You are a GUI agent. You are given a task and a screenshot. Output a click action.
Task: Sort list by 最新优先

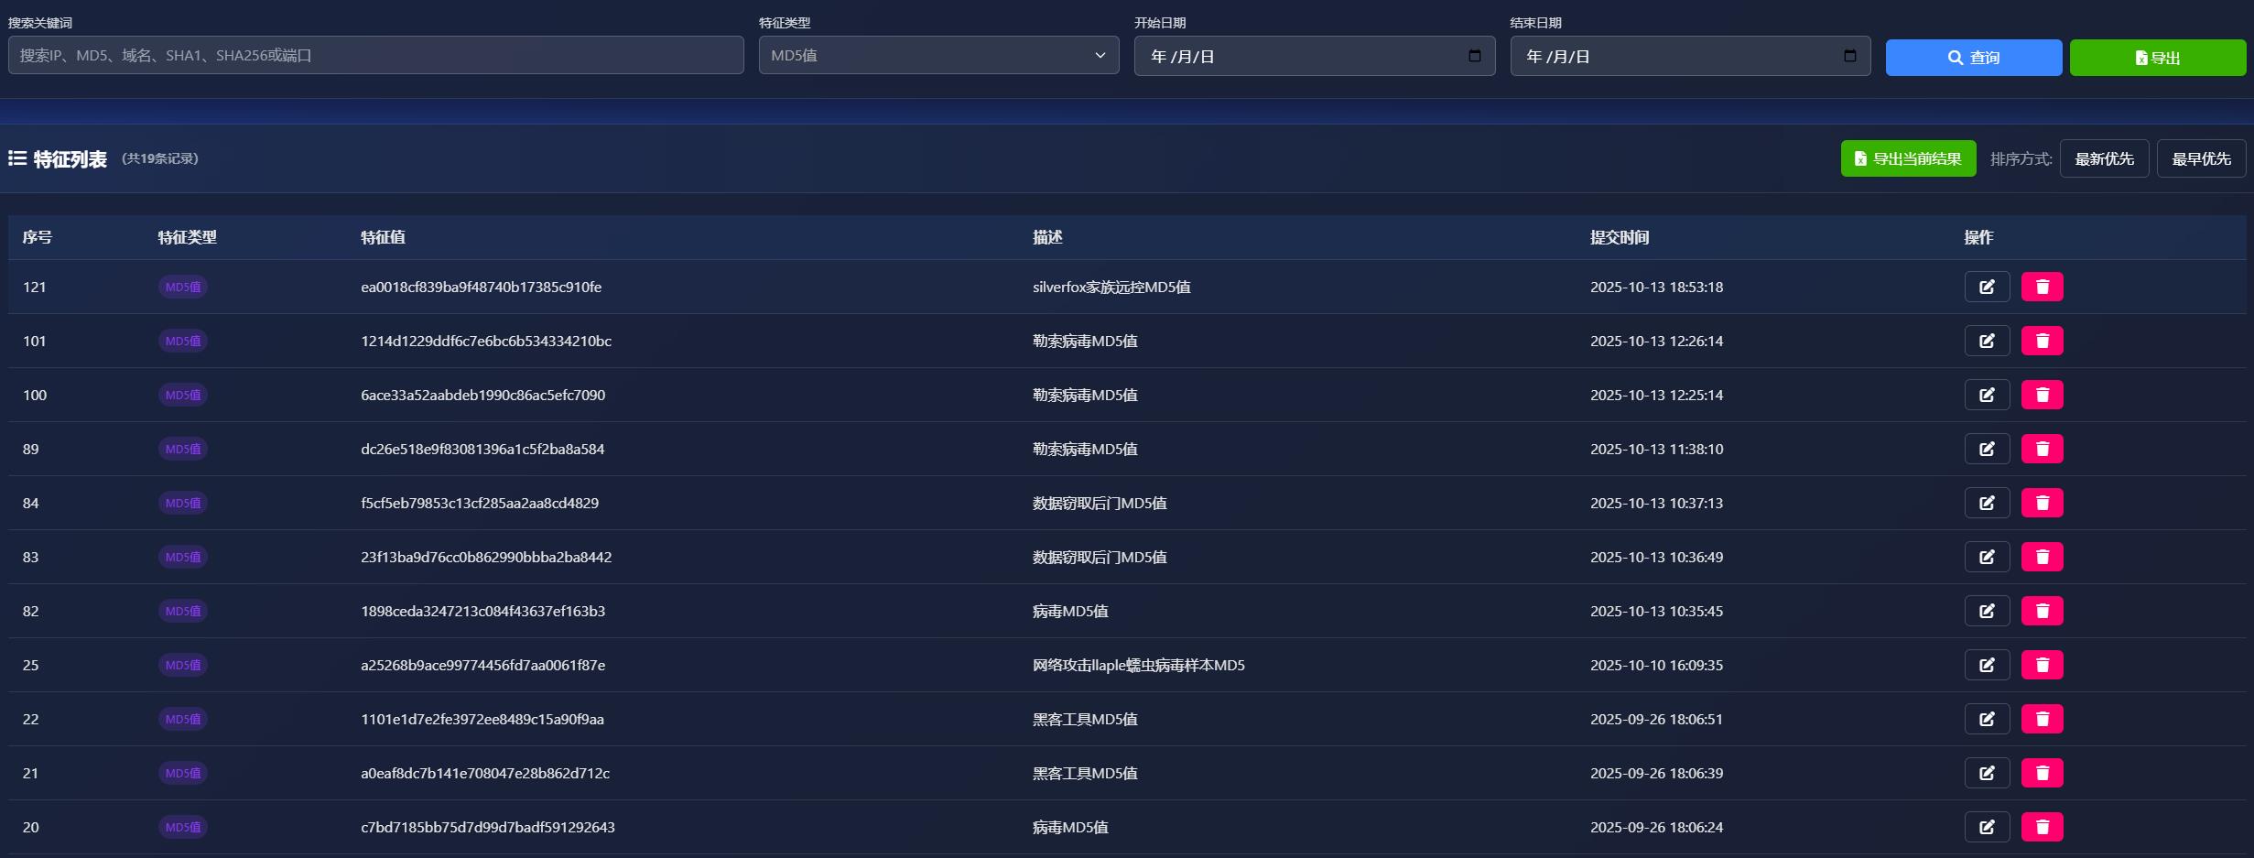(2103, 159)
